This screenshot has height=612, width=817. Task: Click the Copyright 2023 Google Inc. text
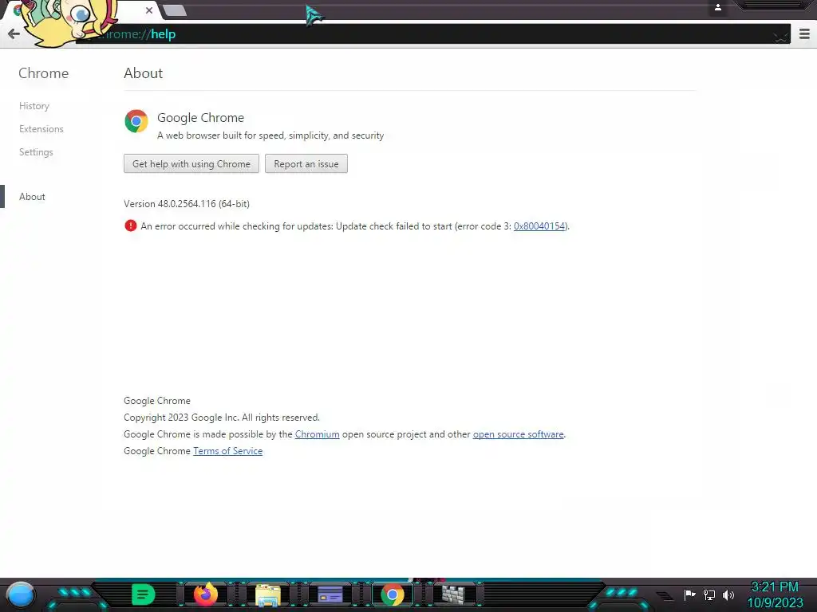pyautogui.click(x=222, y=418)
